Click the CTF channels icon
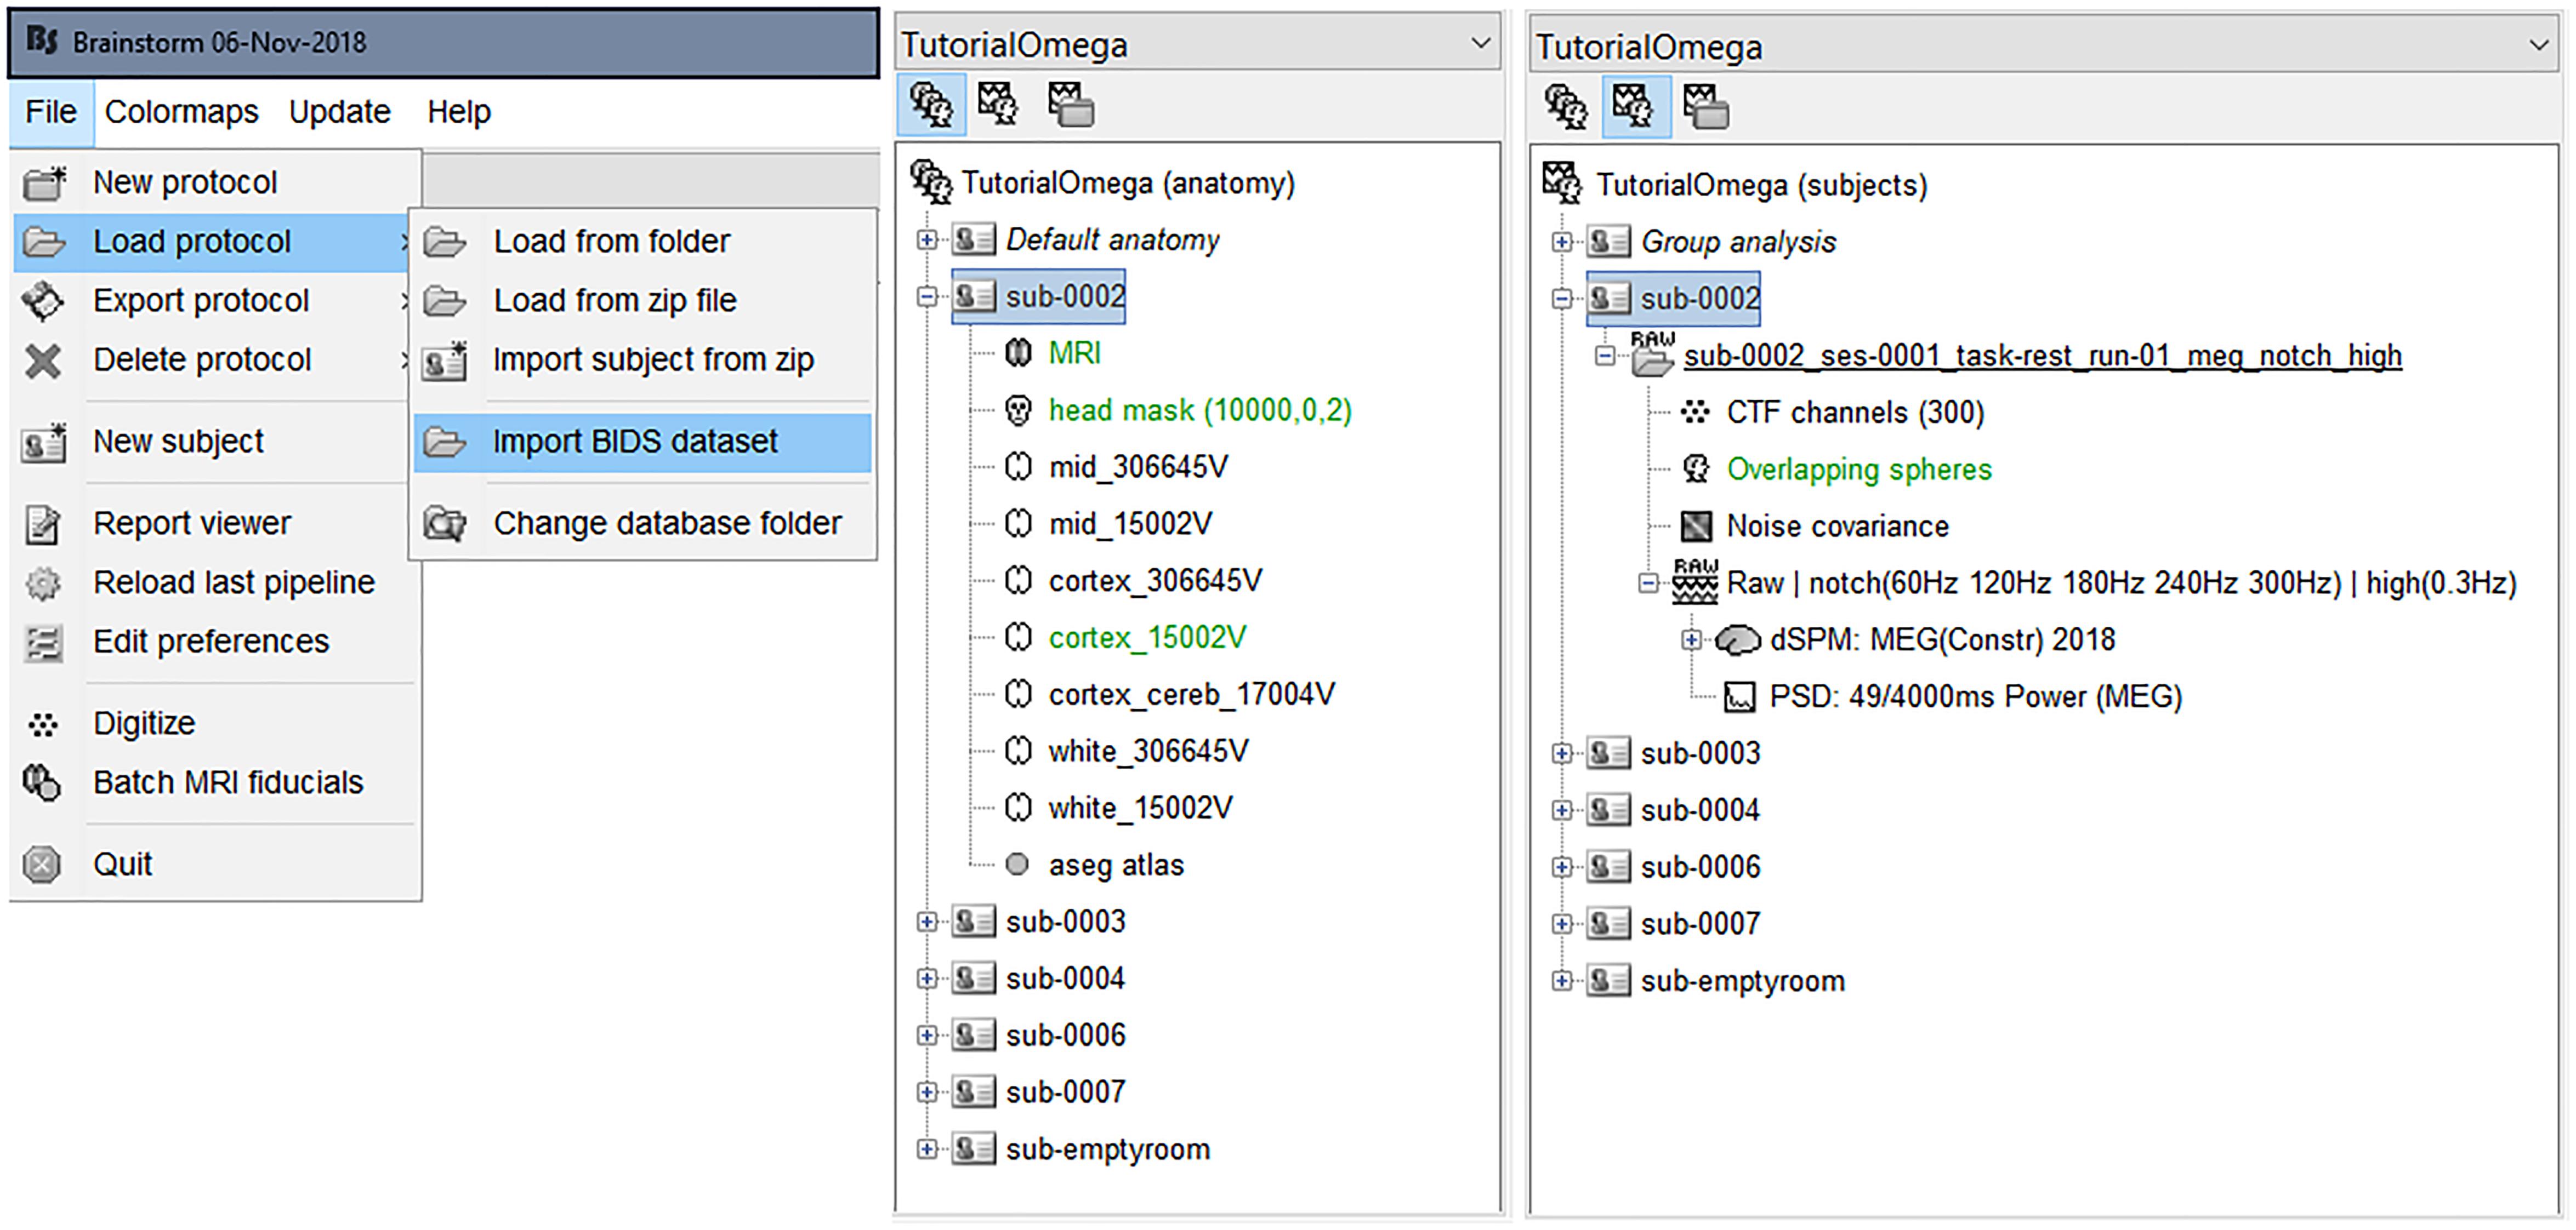This screenshot has width=2576, height=1230. pos(1695,413)
